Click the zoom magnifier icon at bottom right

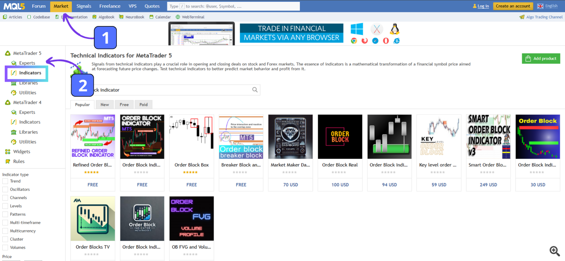point(554,251)
